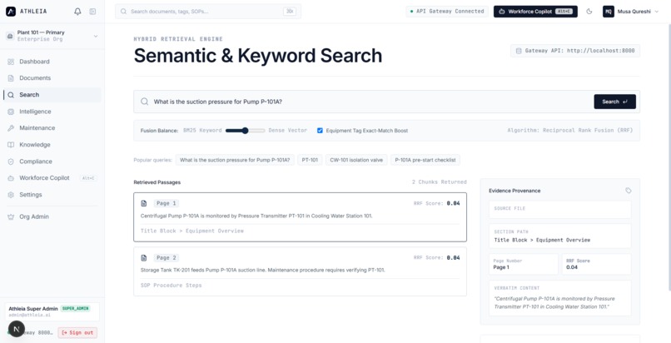Go to Intelligence section
This screenshot has height=343, width=671.
click(x=52, y=112)
